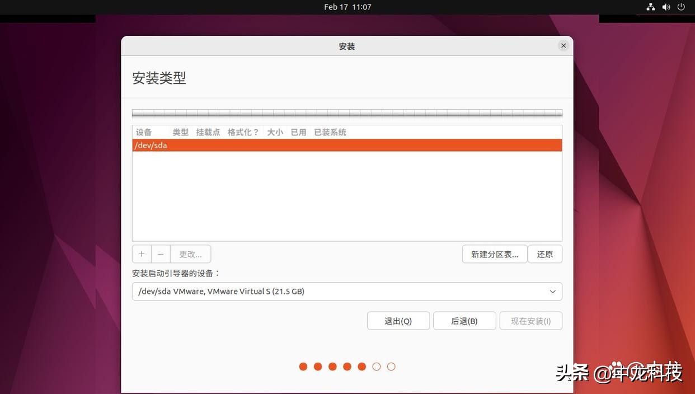Click the 更改... button

(x=190, y=253)
